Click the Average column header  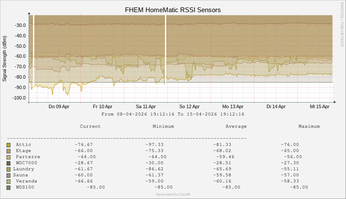(236, 126)
